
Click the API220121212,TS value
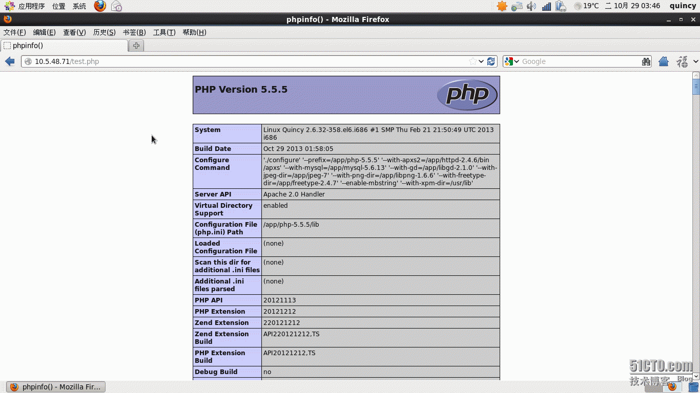(x=292, y=334)
